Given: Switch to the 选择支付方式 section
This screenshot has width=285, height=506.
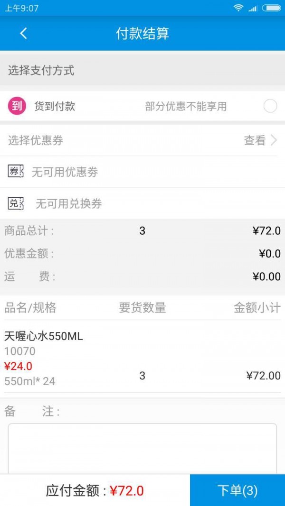Looking at the screenshot, I should coord(35,70).
